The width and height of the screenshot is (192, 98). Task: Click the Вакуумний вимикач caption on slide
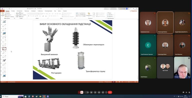[49, 54]
